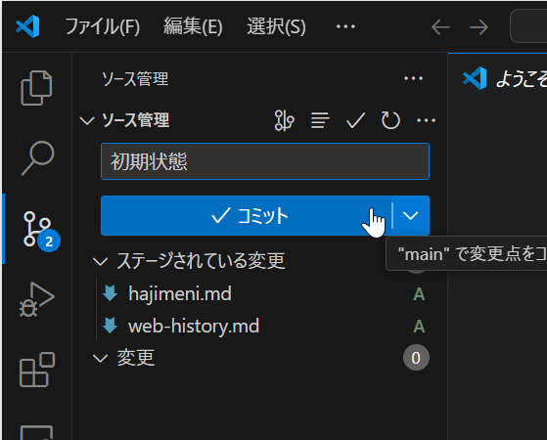Open the ファイル(F) menu
This screenshot has height=440, width=547.
pos(102,26)
